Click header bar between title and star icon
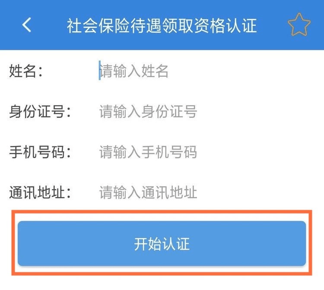Screen dimensions: 324x290 (x=272, y=26)
